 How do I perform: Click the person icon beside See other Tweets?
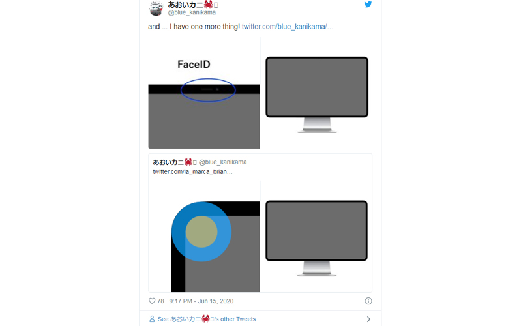[152, 319]
